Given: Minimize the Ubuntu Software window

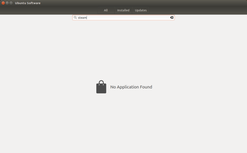Looking at the screenshot, I should pos(7,3).
